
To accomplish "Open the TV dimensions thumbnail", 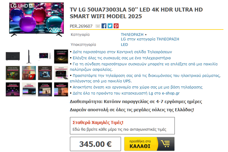I will (x=45, y=56).
